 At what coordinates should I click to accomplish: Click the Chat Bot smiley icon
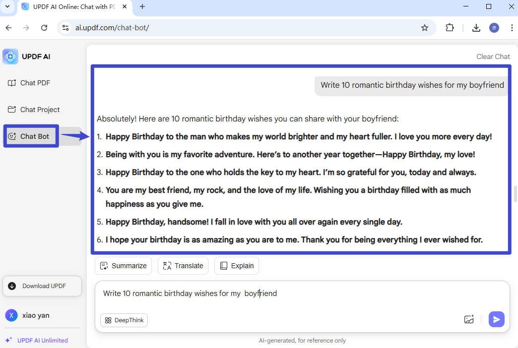[12, 136]
